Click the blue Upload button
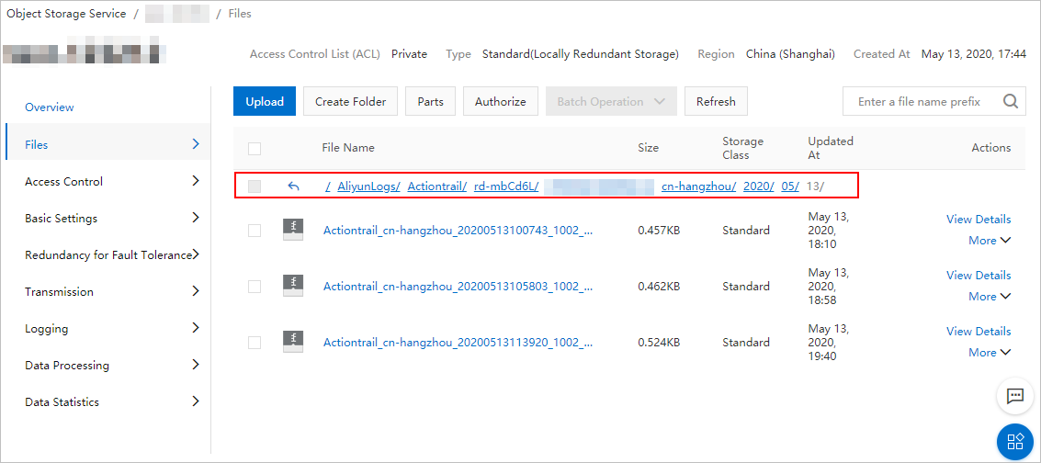The width and height of the screenshot is (1041, 463). pos(265,101)
